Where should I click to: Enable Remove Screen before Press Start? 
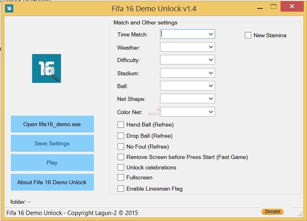point(121,157)
